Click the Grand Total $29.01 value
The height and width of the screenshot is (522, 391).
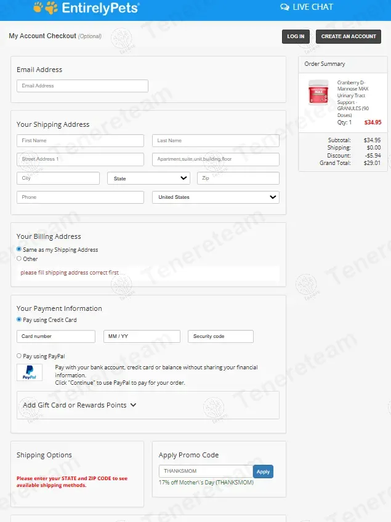click(x=372, y=163)
